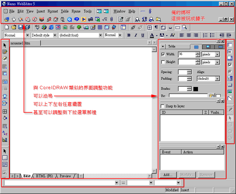The width and height of the screenshot is (236, 194).
Task: Click the Window menu
Action: pos(119,11)
